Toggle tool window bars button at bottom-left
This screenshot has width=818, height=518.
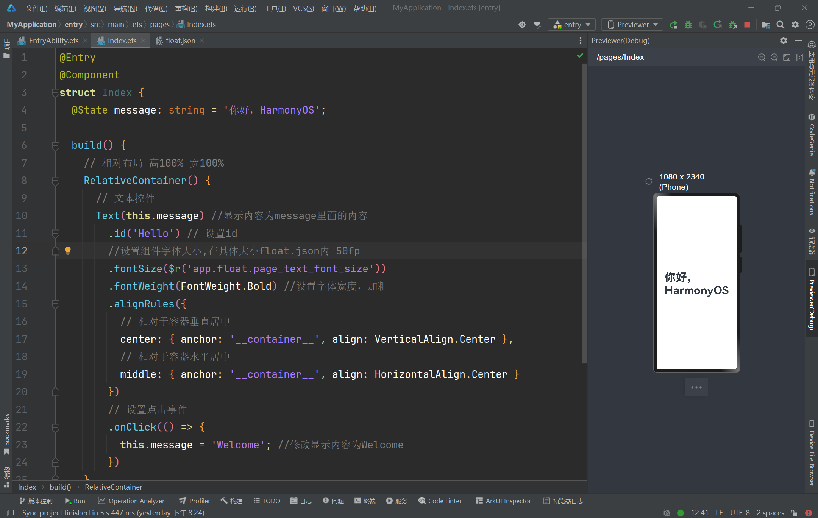click(x=10, y=513)
